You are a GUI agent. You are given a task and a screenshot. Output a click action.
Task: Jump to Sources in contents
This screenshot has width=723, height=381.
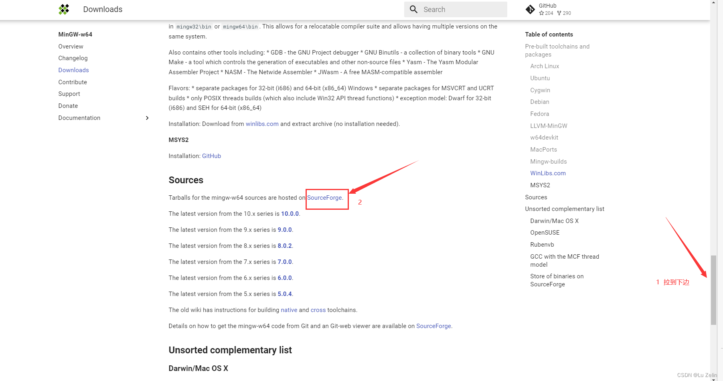click(536, 197)
